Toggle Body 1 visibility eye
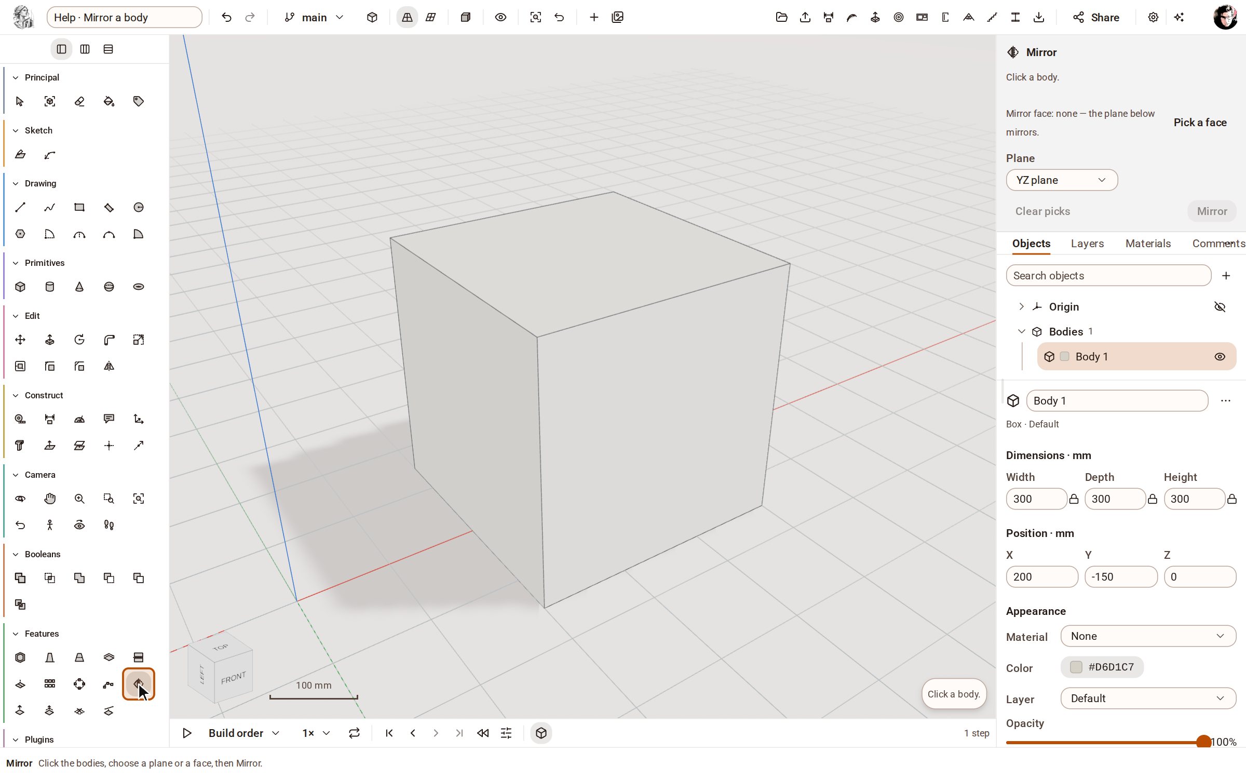This screenshot has width=1246, height=779. (x=1220, y=357)
